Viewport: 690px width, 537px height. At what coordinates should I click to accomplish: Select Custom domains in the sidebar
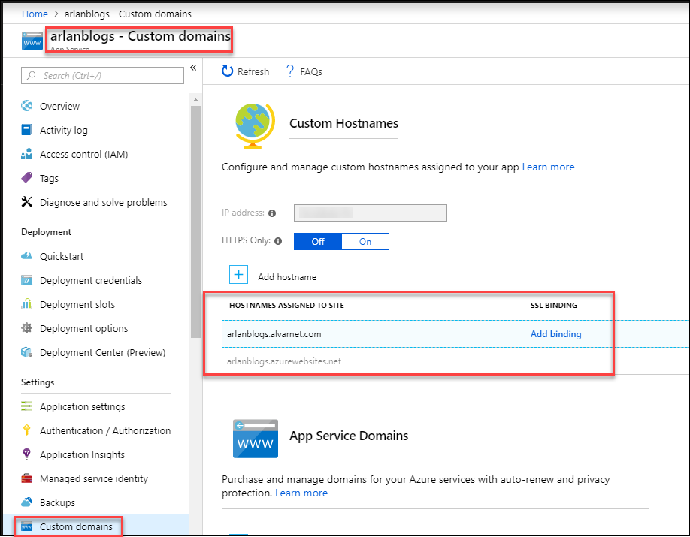96,526
